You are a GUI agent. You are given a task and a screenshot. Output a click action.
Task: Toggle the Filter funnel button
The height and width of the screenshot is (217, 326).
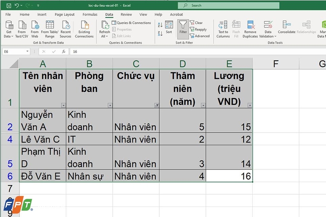(x=183, y=29)
